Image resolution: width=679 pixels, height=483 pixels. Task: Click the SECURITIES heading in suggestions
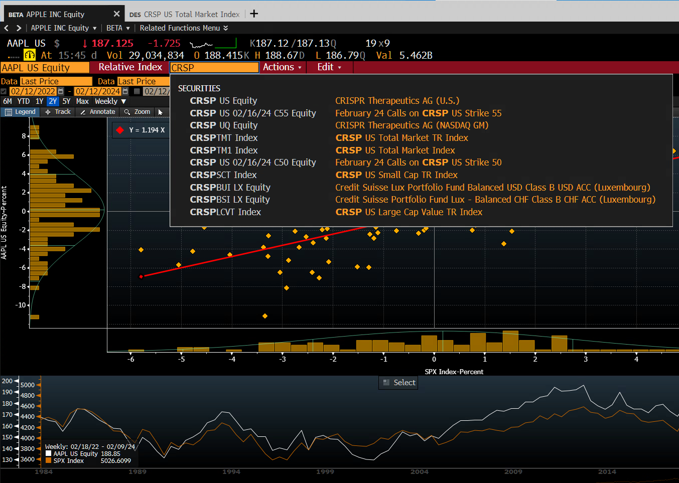pos(199,88)
